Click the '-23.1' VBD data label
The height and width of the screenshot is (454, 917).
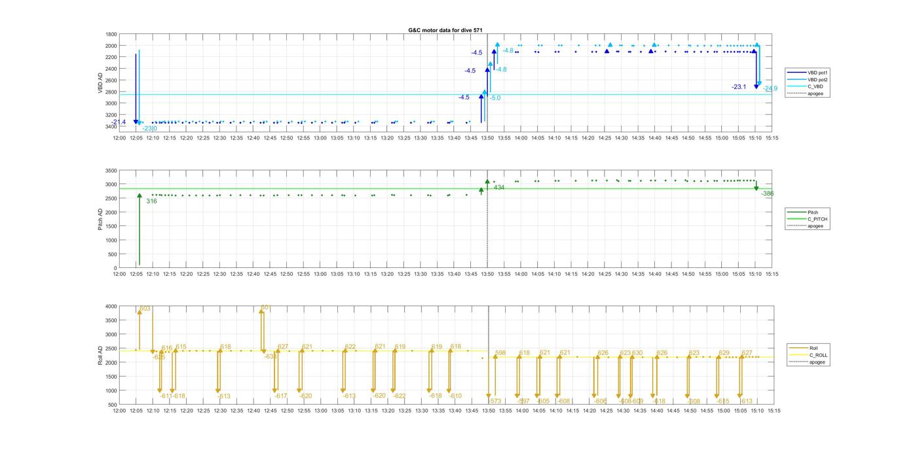[739, 86]
